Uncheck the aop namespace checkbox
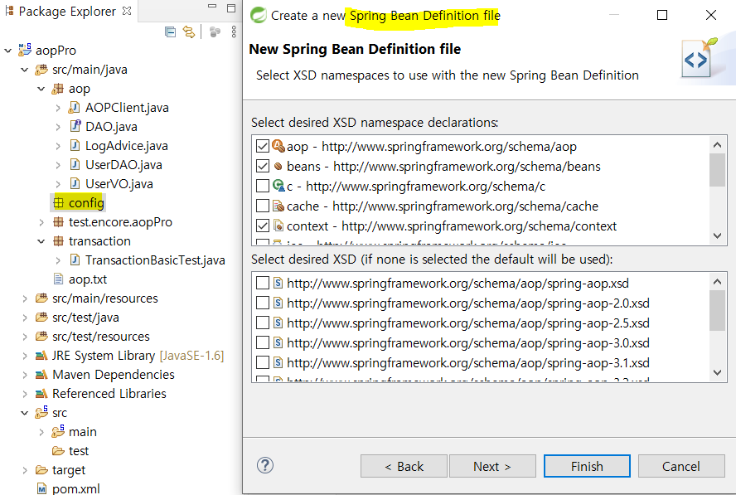 263,146
